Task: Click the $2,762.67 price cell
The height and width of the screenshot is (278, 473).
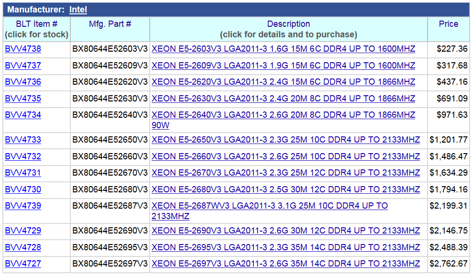Action: tap(449, 264)
